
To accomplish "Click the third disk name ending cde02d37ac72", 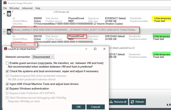I will point(122,48).
